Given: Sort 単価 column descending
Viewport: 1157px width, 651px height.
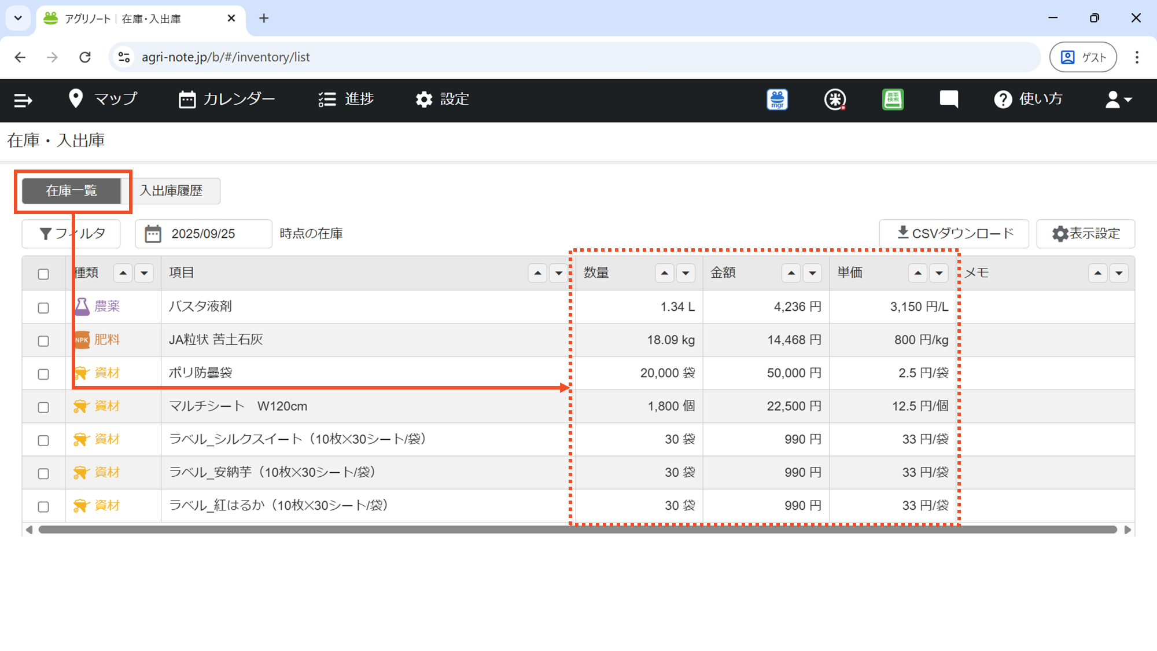Looking at the screenshot, I should (939, 273).
